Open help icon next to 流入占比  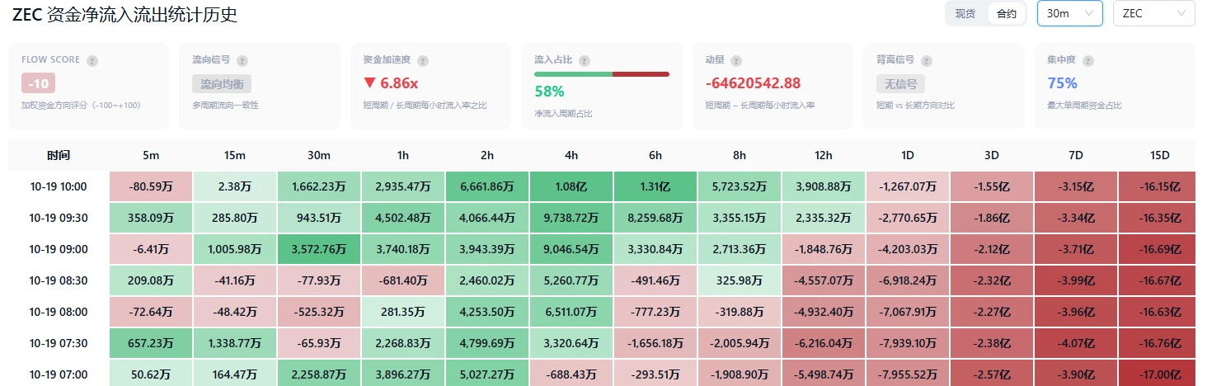(585, 61)
